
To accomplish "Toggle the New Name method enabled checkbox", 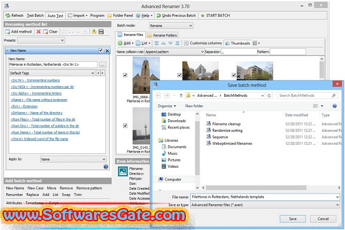I will click(x=101, y=50).
